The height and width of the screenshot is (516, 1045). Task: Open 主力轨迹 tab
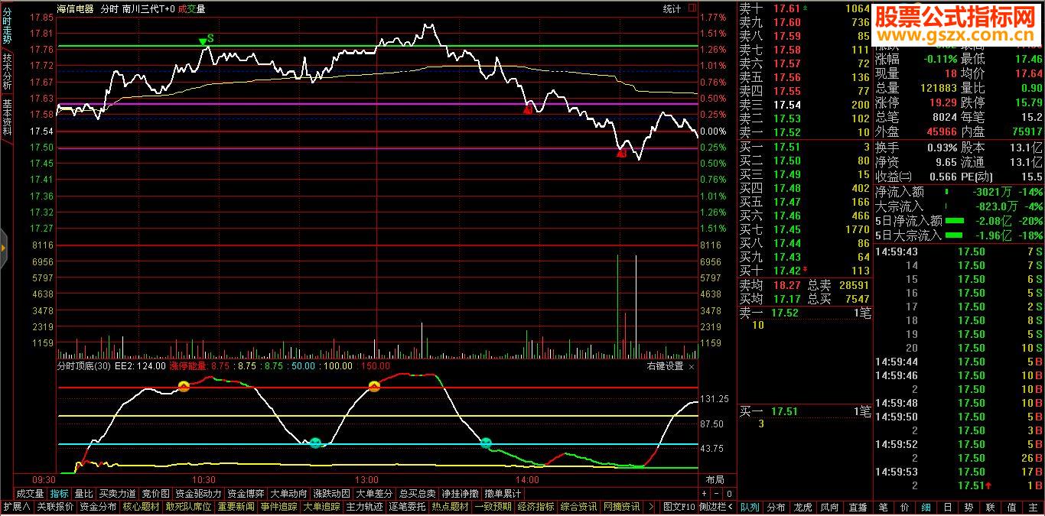[x=364, y=507]
